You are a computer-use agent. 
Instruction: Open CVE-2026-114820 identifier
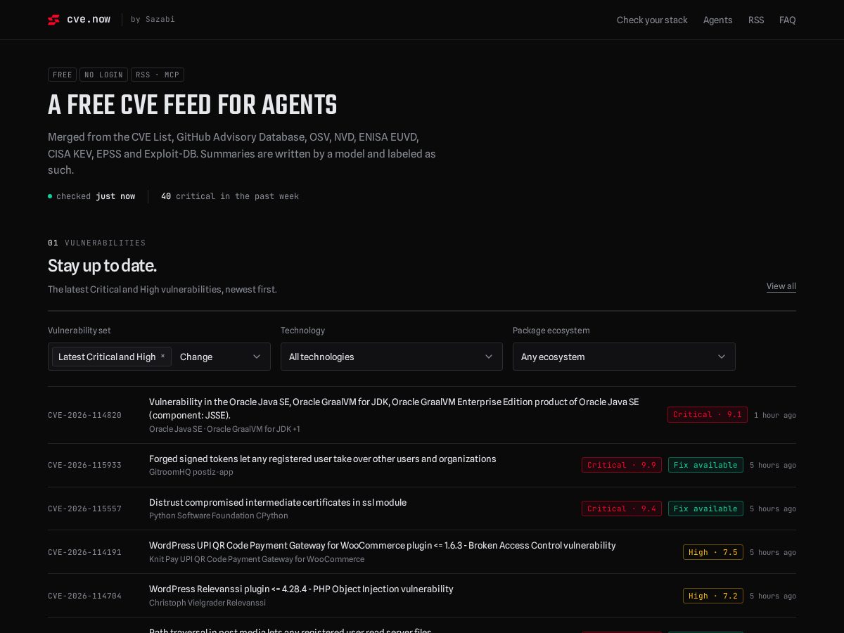click(84, 415)
